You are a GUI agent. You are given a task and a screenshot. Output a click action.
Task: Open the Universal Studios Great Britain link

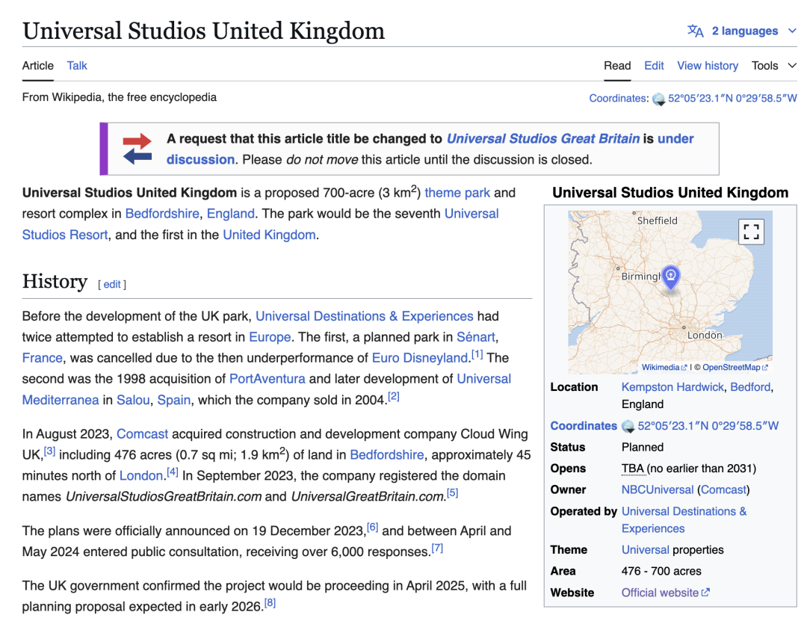[x=543, y=139]
